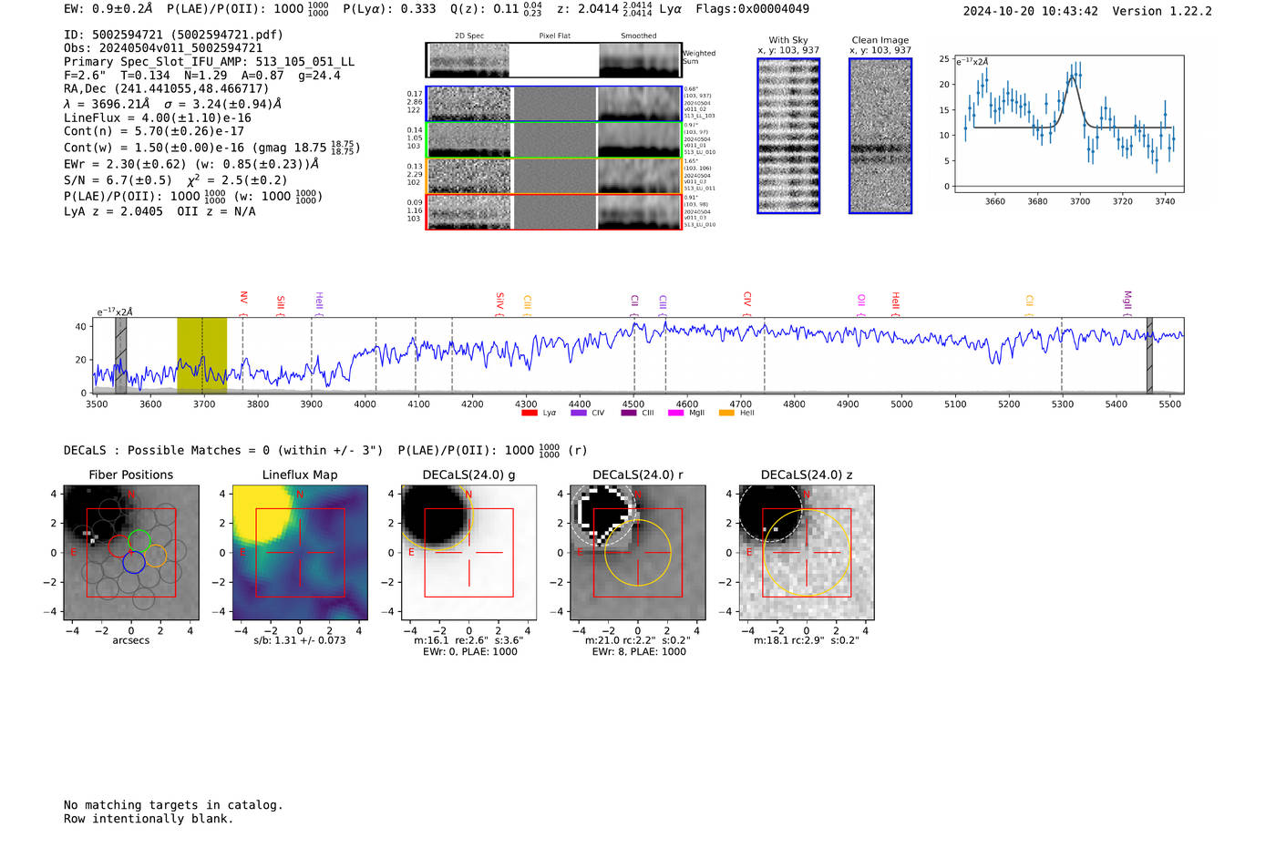The width and height of the screenshot is (1276, 868).
Task: Click the NV line label above spectrum
Action: (243, 298)
